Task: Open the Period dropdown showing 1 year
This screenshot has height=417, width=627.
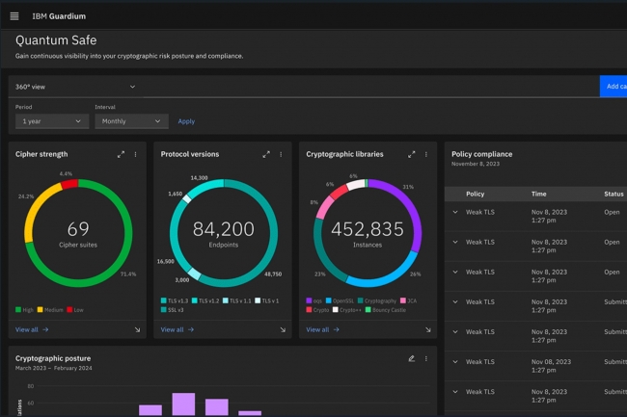Action: (x=52, y=121)
